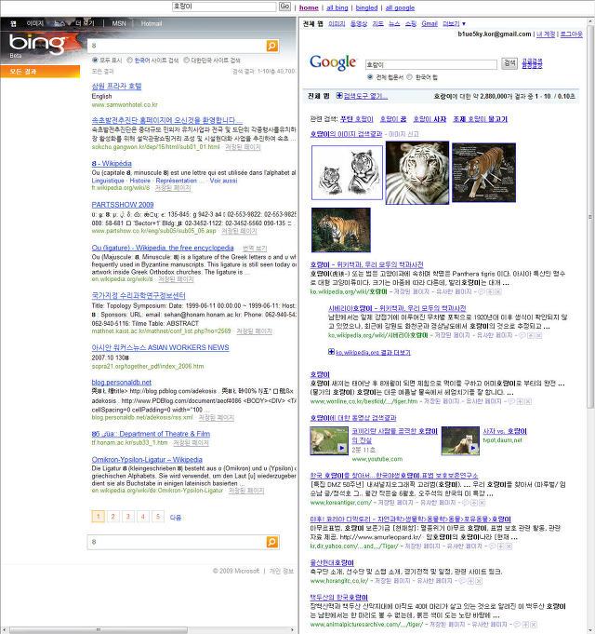The image size is (595, 634).
Task: Open Google 동영상 tab
Action: pyautogui.click(x=359, y=24)
